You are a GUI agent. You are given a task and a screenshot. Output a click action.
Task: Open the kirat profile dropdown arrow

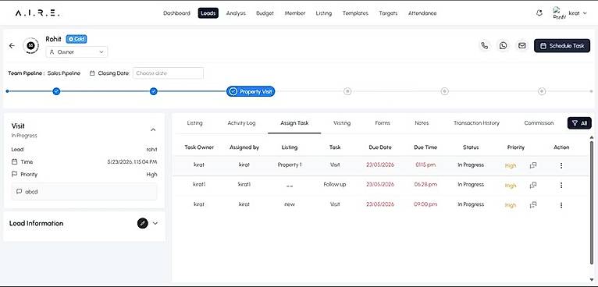click(585, 13)
